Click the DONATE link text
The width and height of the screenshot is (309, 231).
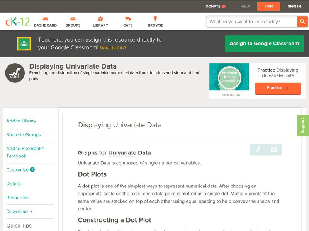tap(213, 7)
